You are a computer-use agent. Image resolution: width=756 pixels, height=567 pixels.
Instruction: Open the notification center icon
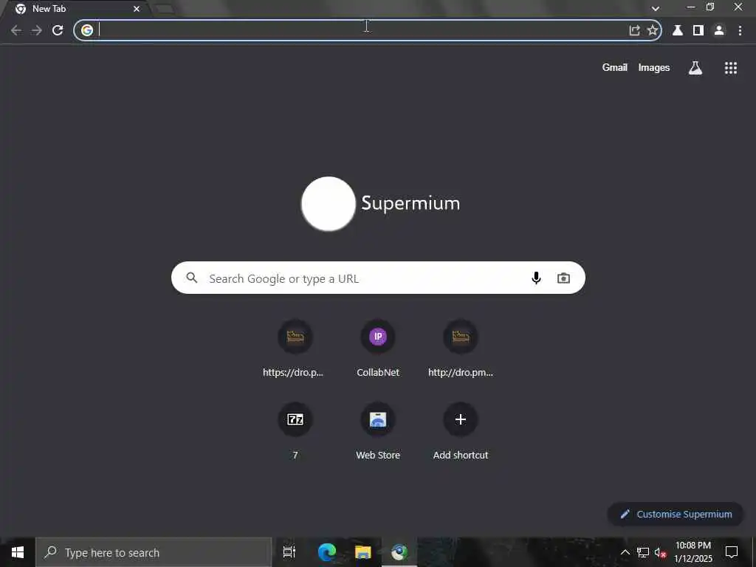732,552
